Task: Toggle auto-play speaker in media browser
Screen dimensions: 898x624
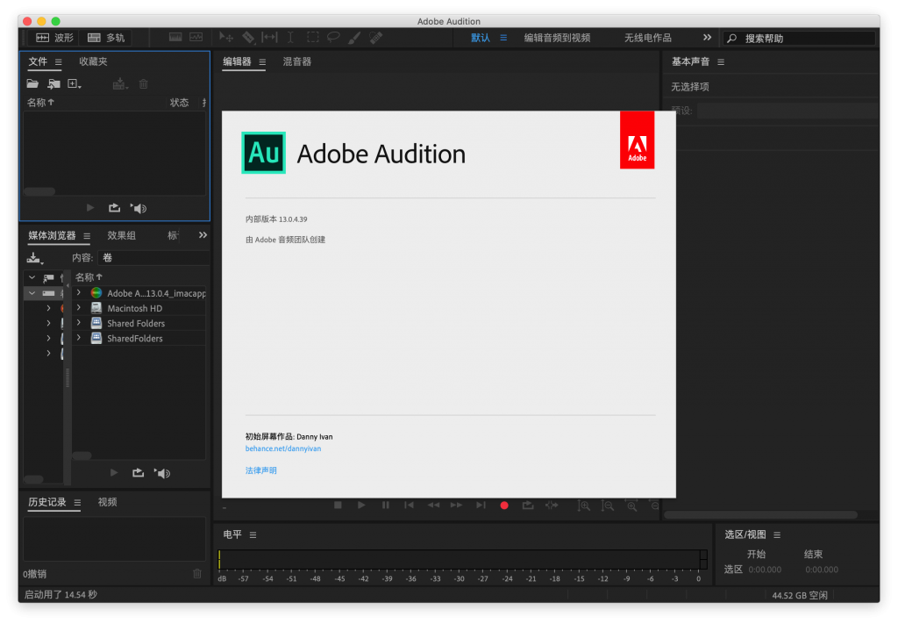Action: (162, 473)
